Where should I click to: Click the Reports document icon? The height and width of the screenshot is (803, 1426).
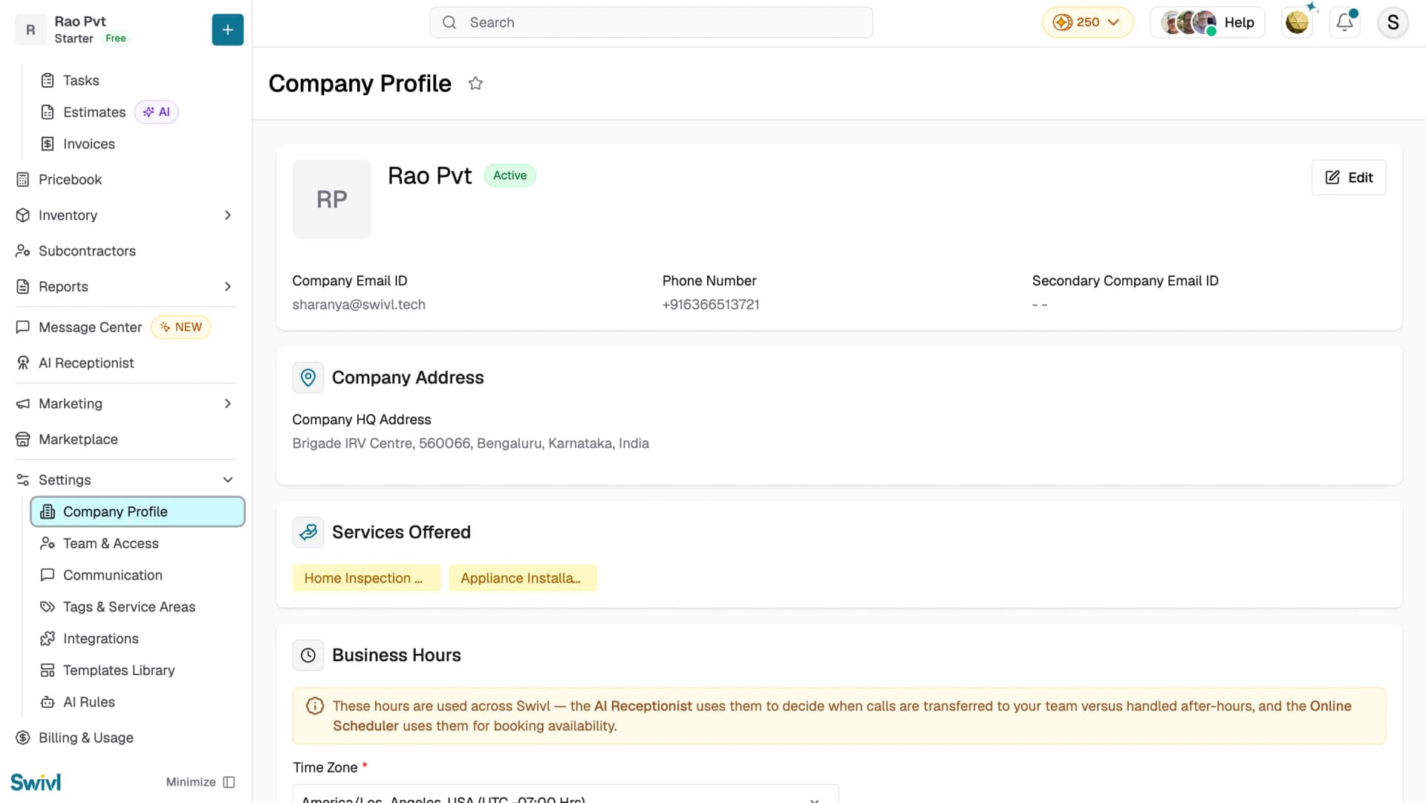[23, 287]
